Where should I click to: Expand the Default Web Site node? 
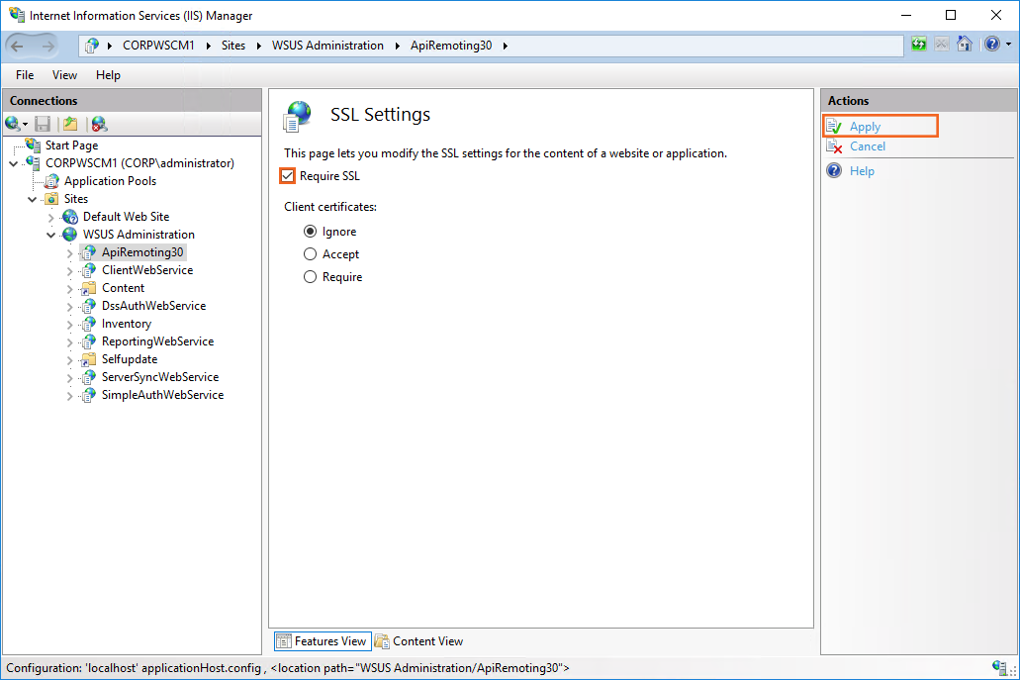click(x=51, y=217)
